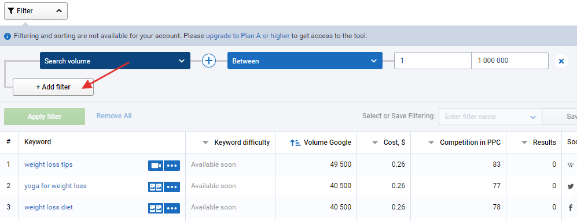Sort by the Results column arrow

click(524, 143)
